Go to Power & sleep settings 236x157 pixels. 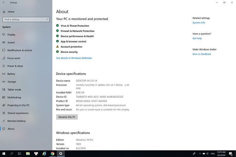tap(15, 66)
